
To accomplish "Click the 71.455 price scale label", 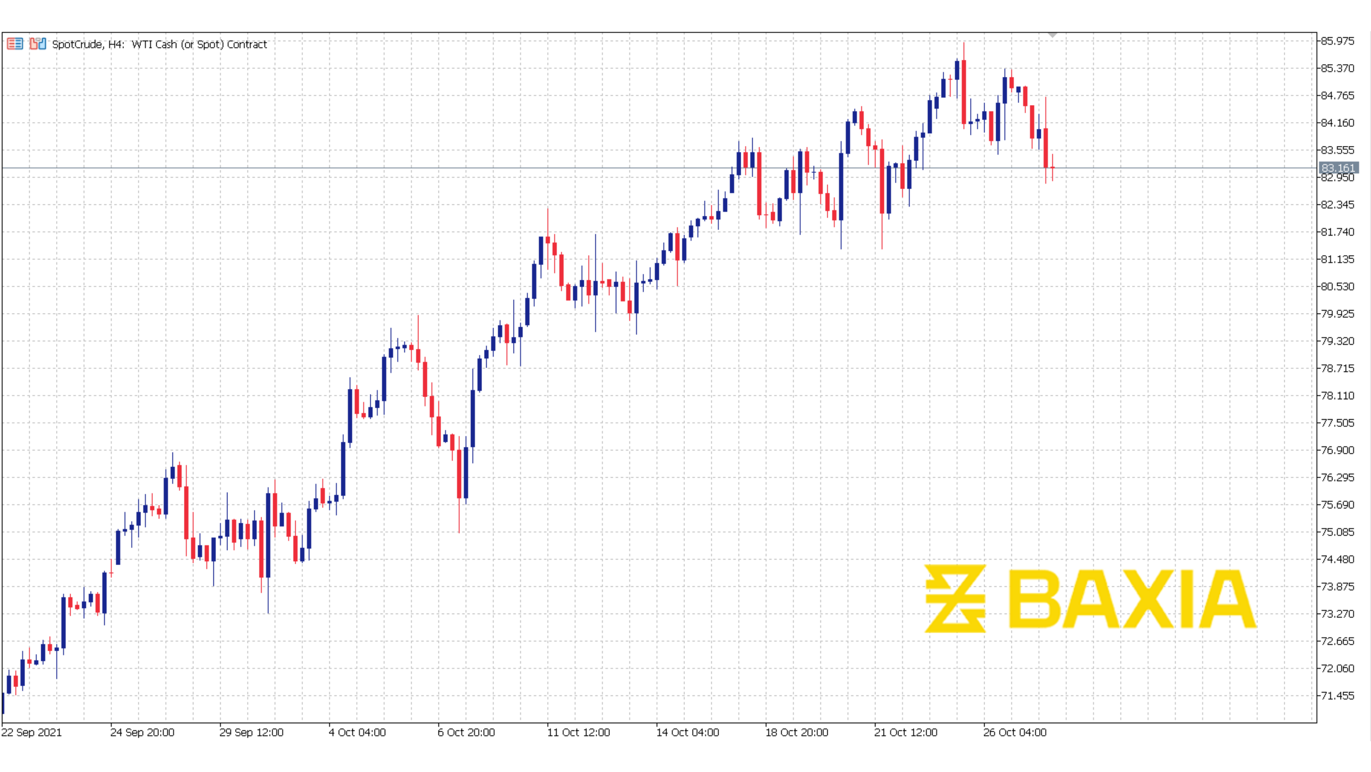I will (x=1338, y=696).
